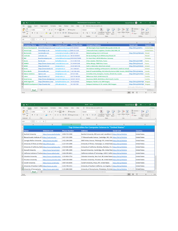Open Stanford University website link in Book1 sheet
The image size is (178, 231).
(51, 134)
